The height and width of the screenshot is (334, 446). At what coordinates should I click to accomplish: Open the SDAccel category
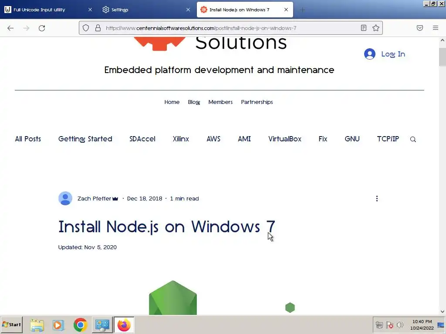tap(142, 139)
